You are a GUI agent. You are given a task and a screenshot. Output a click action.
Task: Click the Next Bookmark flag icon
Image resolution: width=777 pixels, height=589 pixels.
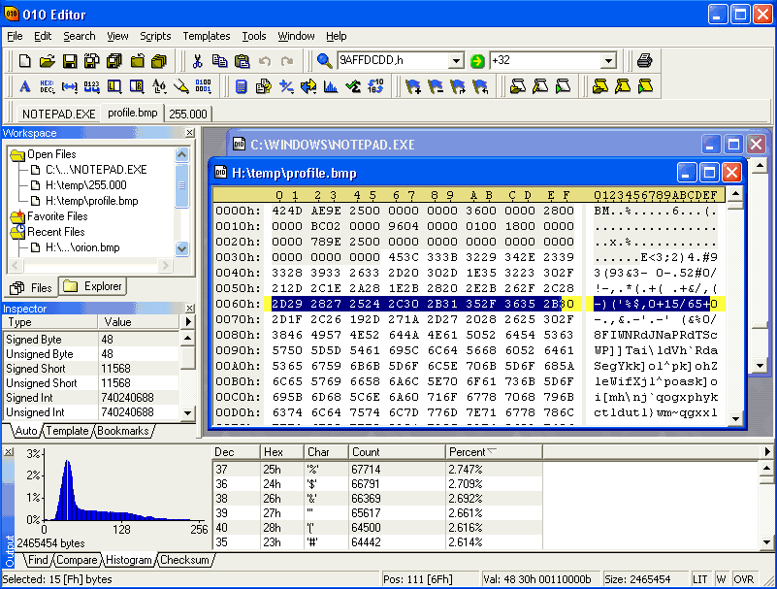tap(458, 86)
